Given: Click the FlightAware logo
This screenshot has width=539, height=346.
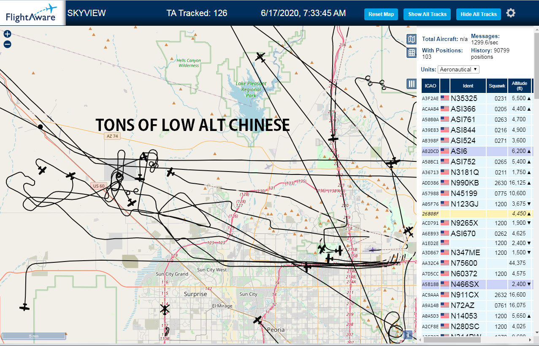Looking at the screenshot, I should pyautogui.click(x=32, y=13).
